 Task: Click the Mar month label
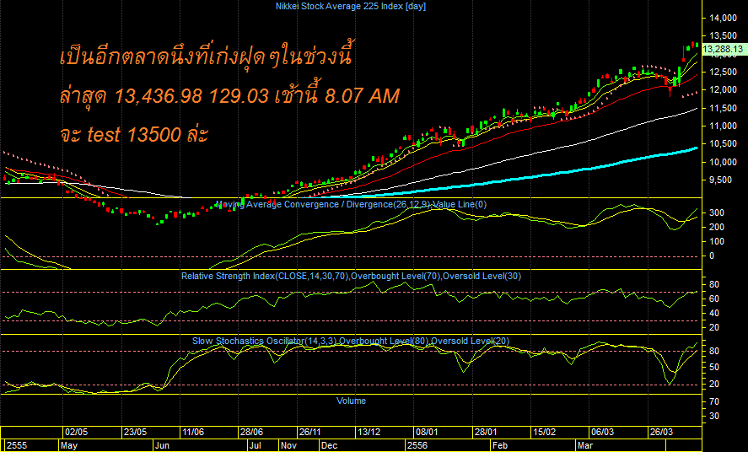(x=585, y=446)
